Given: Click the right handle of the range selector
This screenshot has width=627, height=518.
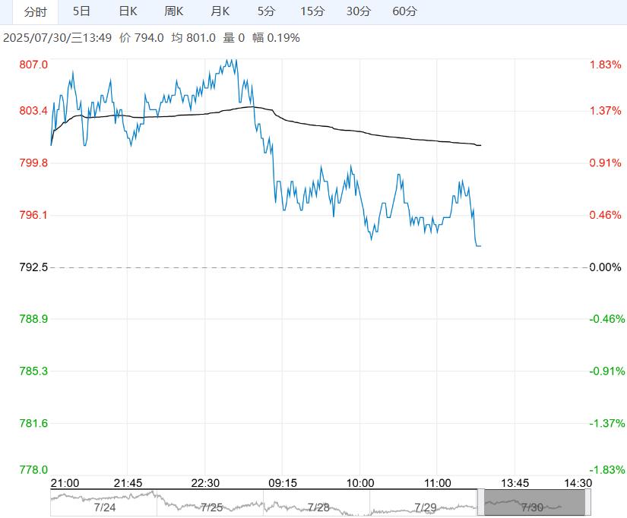Looking at the screenshot, I should coord(587,503).
